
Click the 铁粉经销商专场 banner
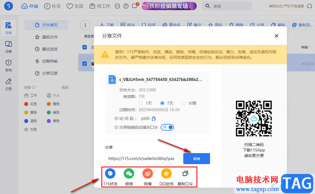tap(169, 6)
